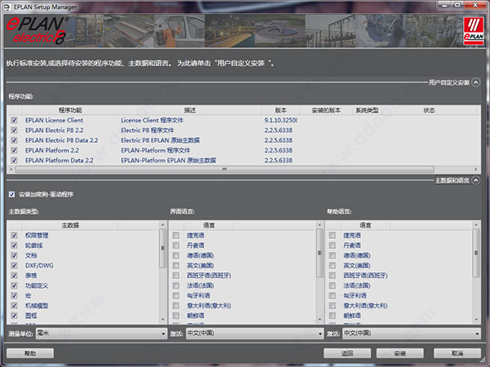490x367 pixels.
Task: Uncheck EPLAN Platform 2.2 checkbox
Action: (x=14, y=150)
